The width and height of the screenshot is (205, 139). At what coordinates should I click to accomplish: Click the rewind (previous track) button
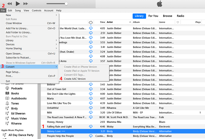[9, 4]
